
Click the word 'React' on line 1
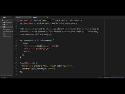point(27,20)
